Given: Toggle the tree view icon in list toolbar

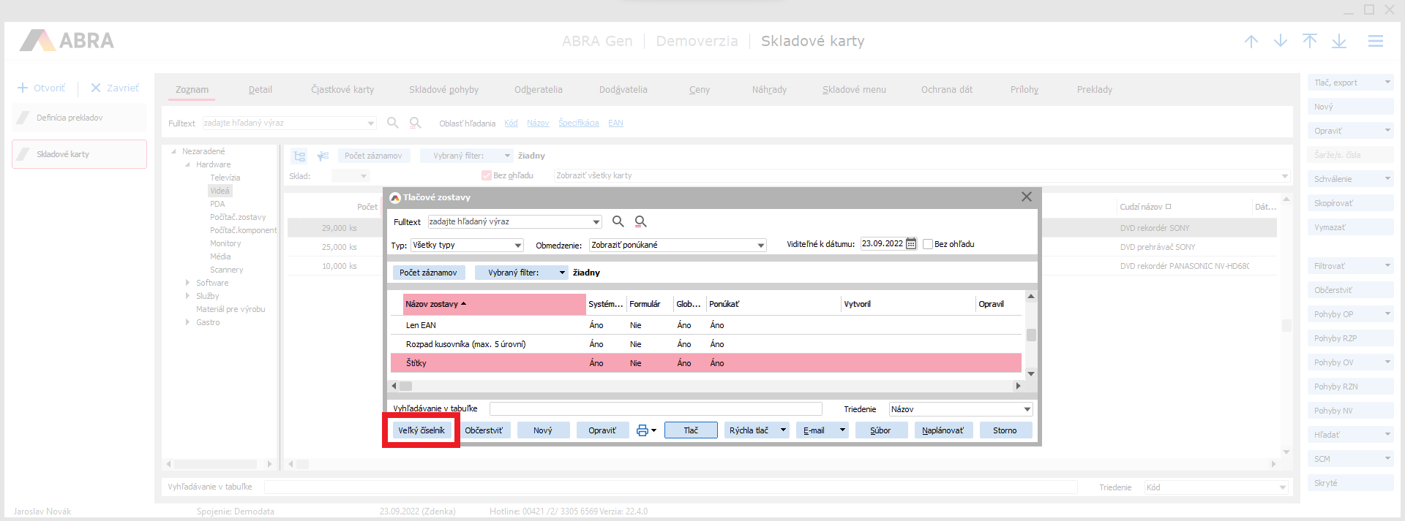Looking at the screenshot, I should [x=299, y=156].
